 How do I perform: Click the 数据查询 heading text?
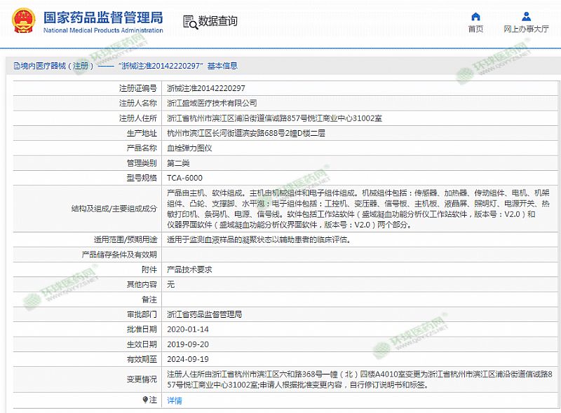point(217,22)
